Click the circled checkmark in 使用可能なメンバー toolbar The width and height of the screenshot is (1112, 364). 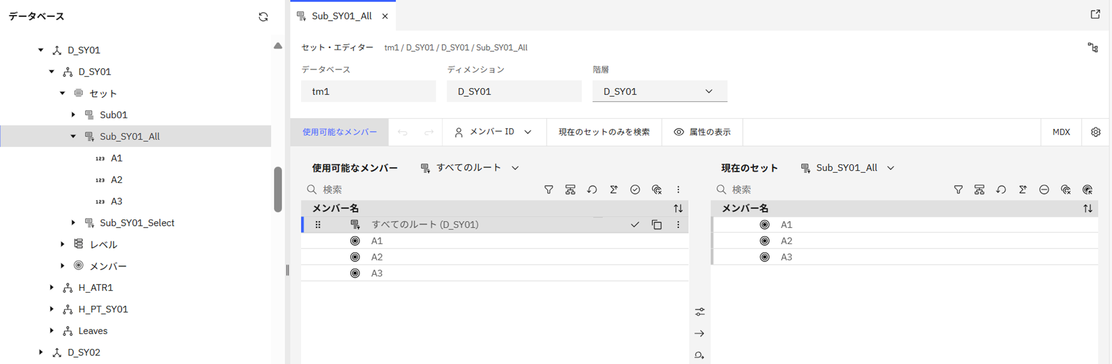(635, 189)
